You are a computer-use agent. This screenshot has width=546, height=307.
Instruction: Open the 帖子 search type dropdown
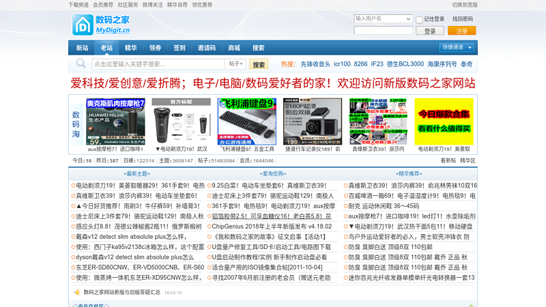pyautogui.click(x=235, y=63)
